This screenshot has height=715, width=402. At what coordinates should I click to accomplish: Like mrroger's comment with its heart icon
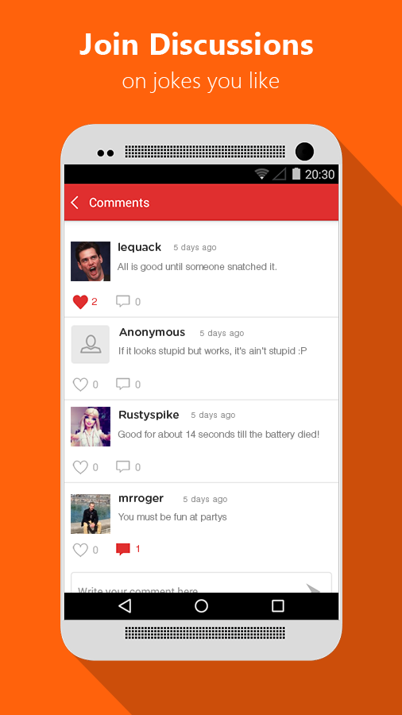pos(80,550)
